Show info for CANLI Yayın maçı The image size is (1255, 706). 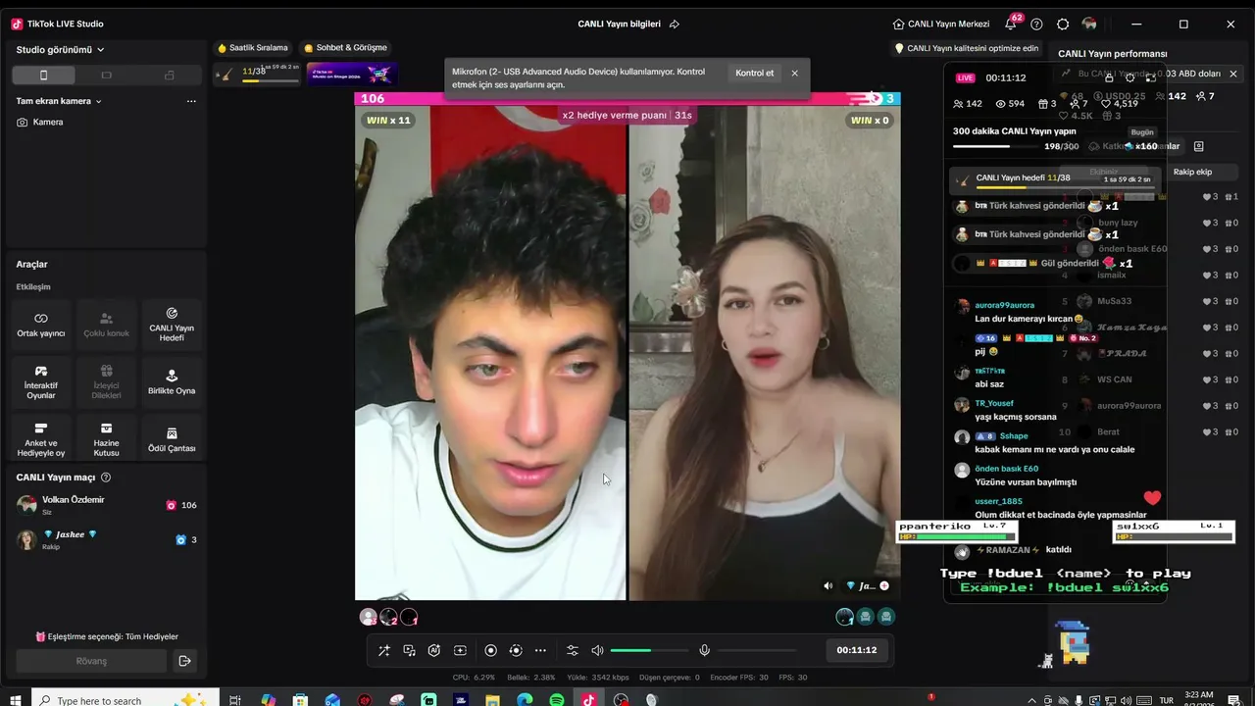click(106, 478)
